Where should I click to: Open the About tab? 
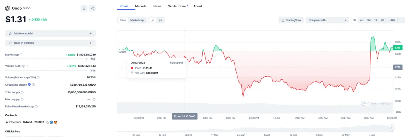198,6
